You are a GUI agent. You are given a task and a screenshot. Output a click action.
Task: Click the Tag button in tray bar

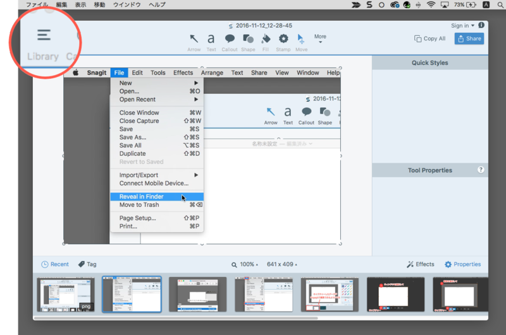pyautogui.click(x=87, y=264)
